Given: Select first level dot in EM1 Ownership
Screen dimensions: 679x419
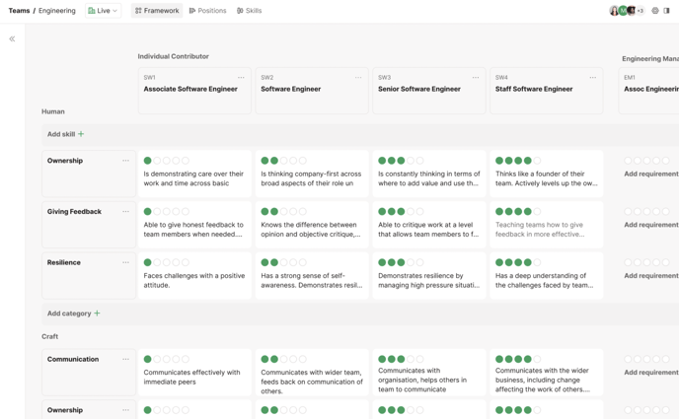Looking at the screenshot, I should [x=629, y=161].
